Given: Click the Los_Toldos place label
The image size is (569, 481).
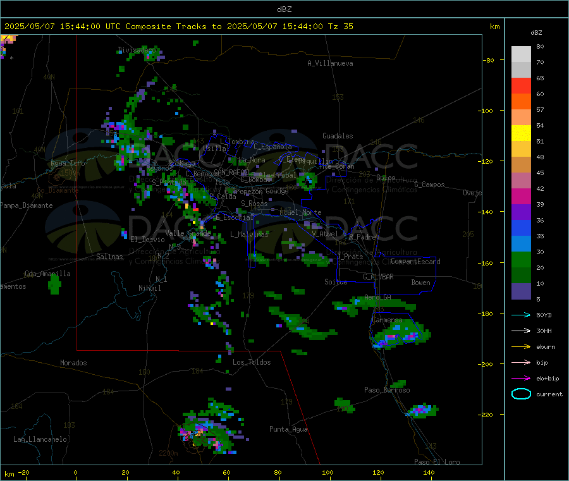Looking at the screenshot, I should tap(252, 362).
